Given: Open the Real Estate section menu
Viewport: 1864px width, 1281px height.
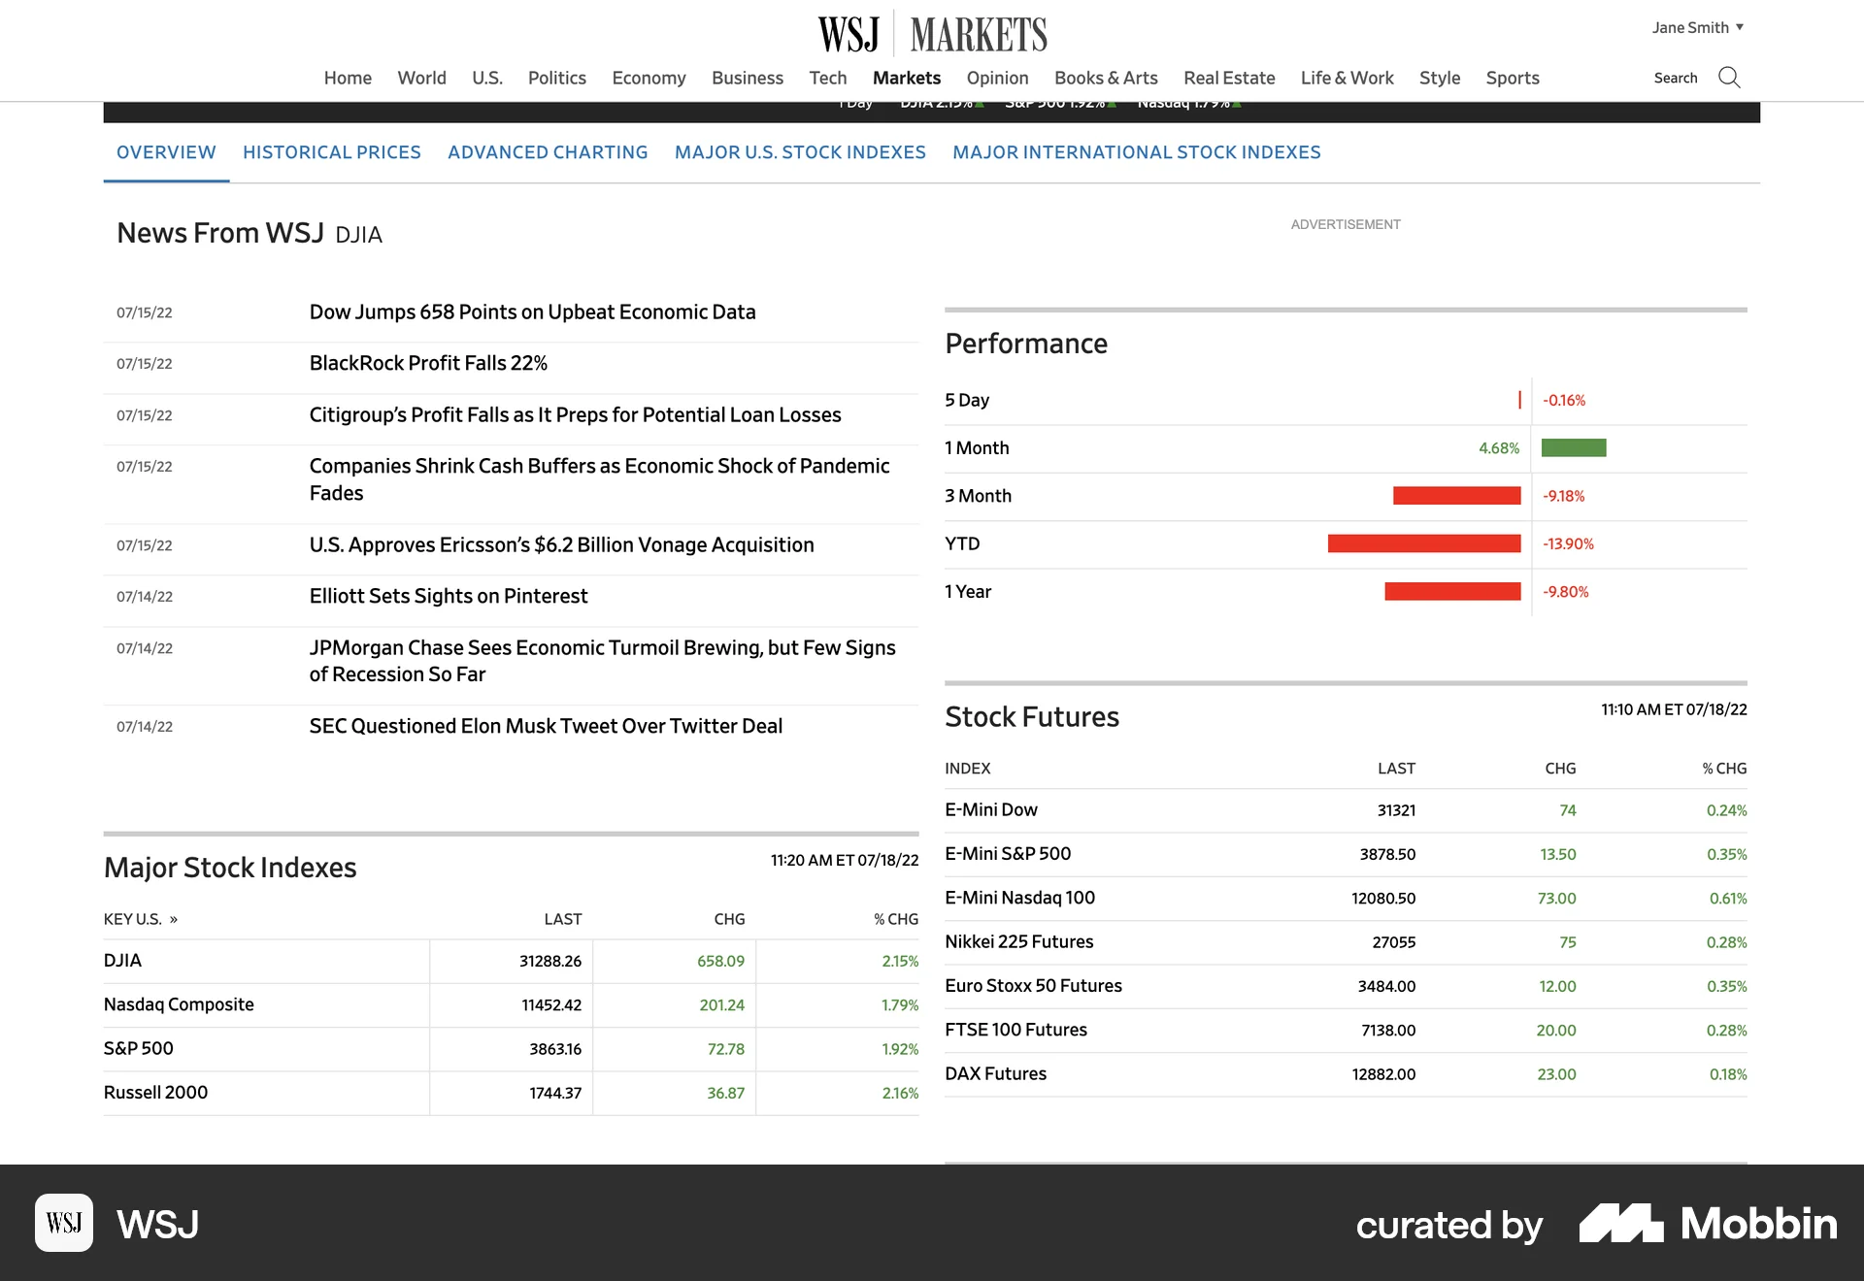Looking at the screenshot, I should click(1228, 78).
